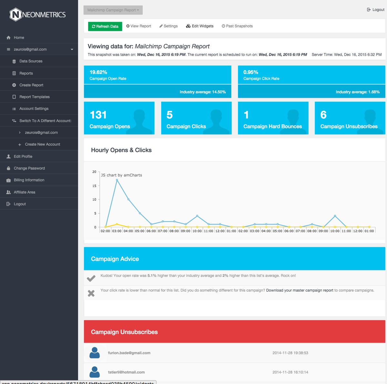
Task: Click Industry average: 14.50% text
Action: coord(203,92)
